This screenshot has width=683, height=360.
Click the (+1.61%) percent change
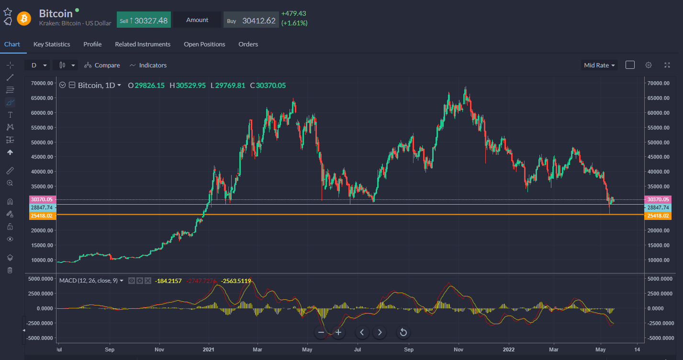[x=294, y=23]
